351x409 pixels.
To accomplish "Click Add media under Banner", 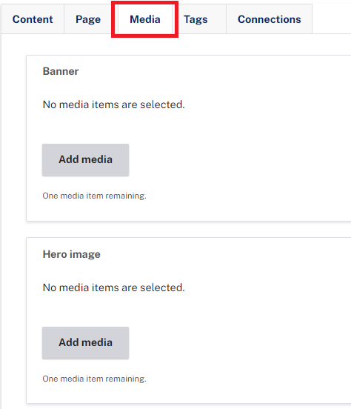I will (86, 160).
